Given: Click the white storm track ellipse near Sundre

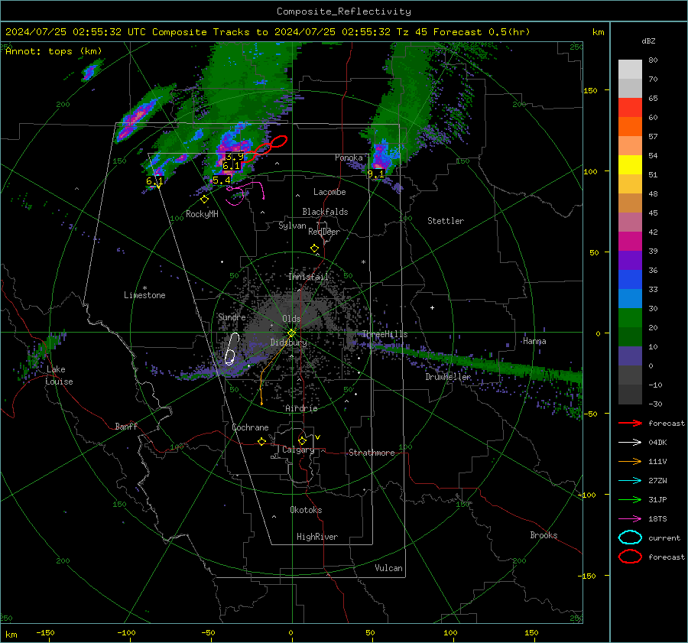Looking at the screenshot, I should [232, 349].
